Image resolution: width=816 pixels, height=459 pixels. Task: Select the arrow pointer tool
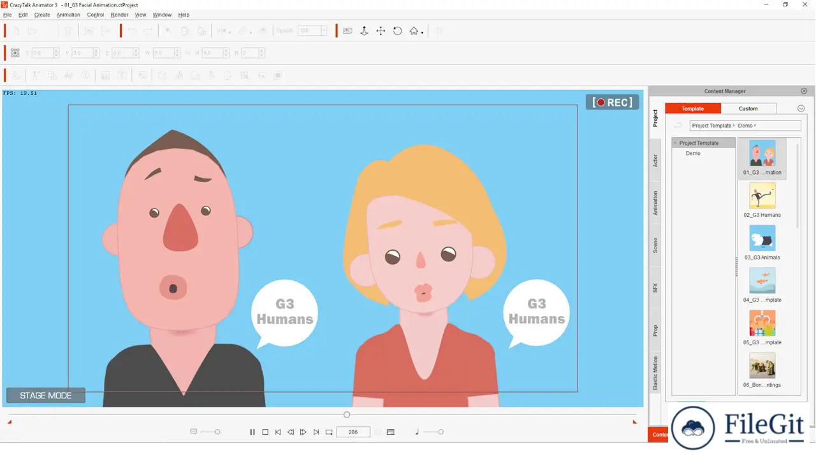168,31
